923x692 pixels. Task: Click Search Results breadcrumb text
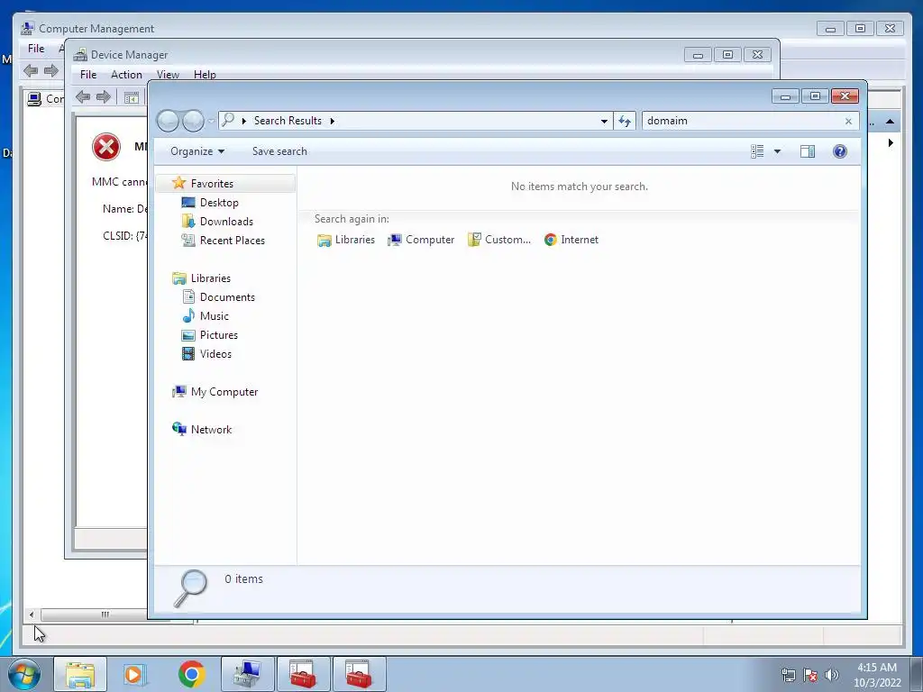[x=288, y=121]
